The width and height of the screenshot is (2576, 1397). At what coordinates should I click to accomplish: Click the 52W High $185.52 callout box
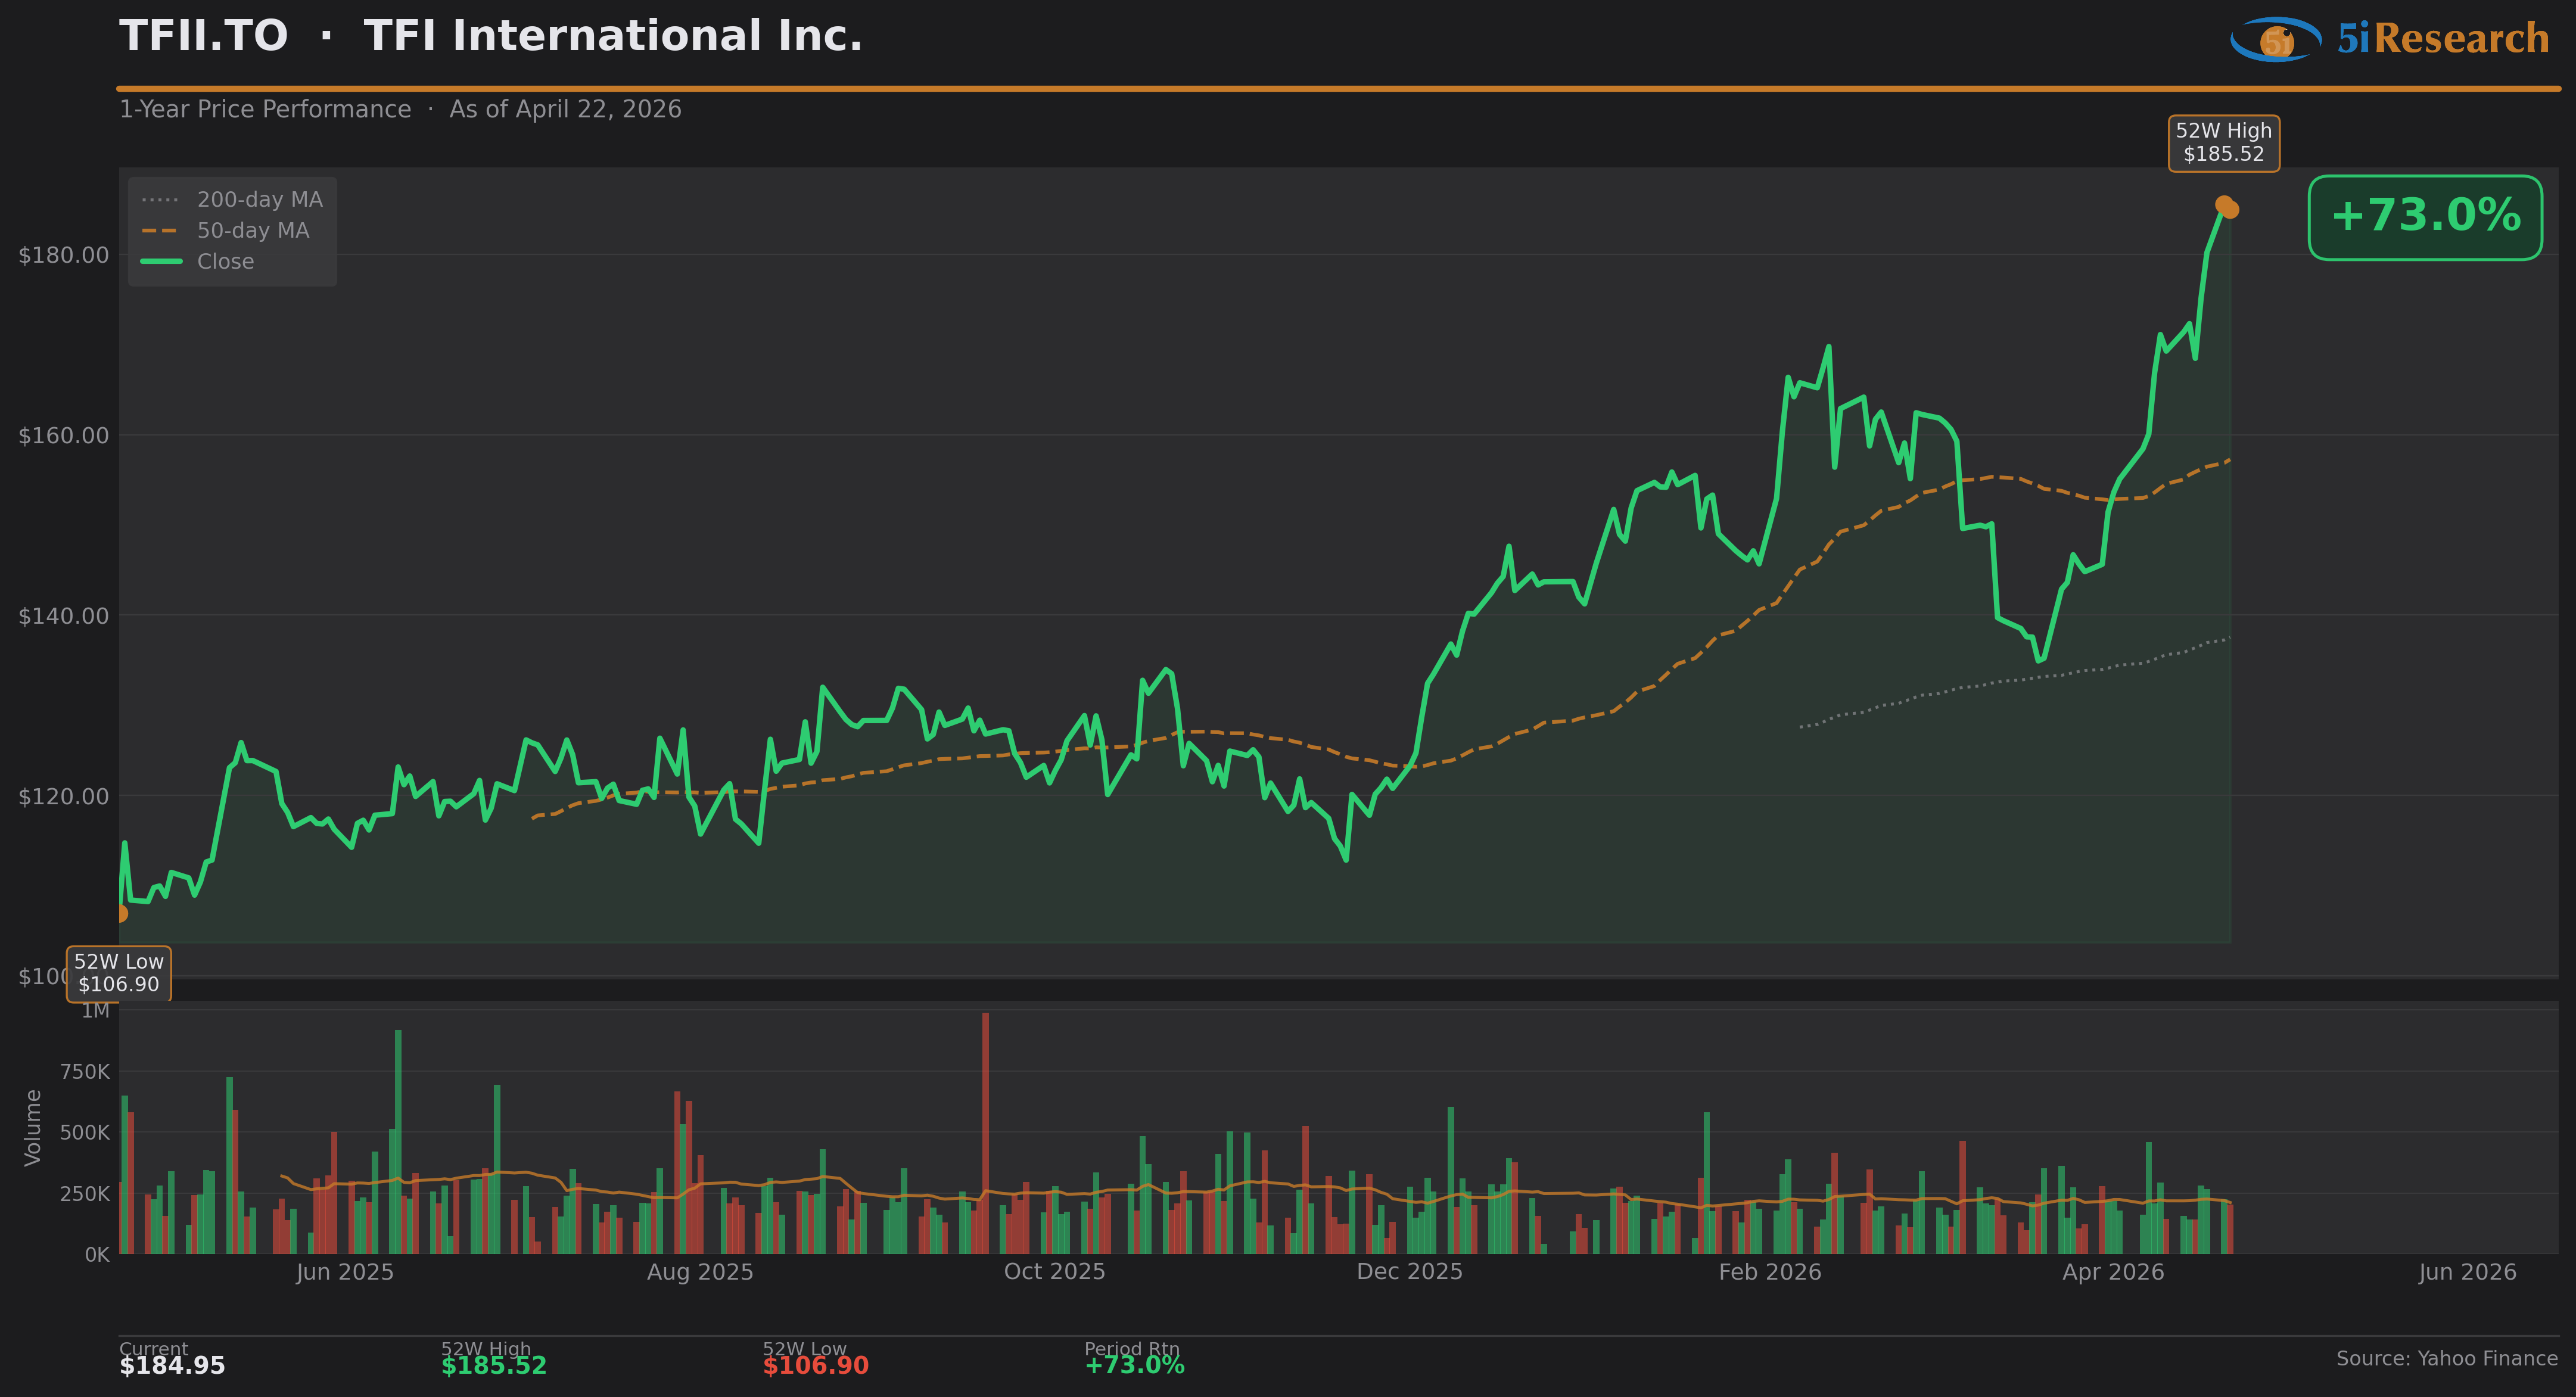coord(2223,143)
